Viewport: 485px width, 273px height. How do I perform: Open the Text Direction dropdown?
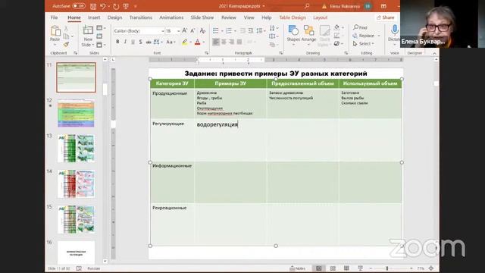coord(274,28)
